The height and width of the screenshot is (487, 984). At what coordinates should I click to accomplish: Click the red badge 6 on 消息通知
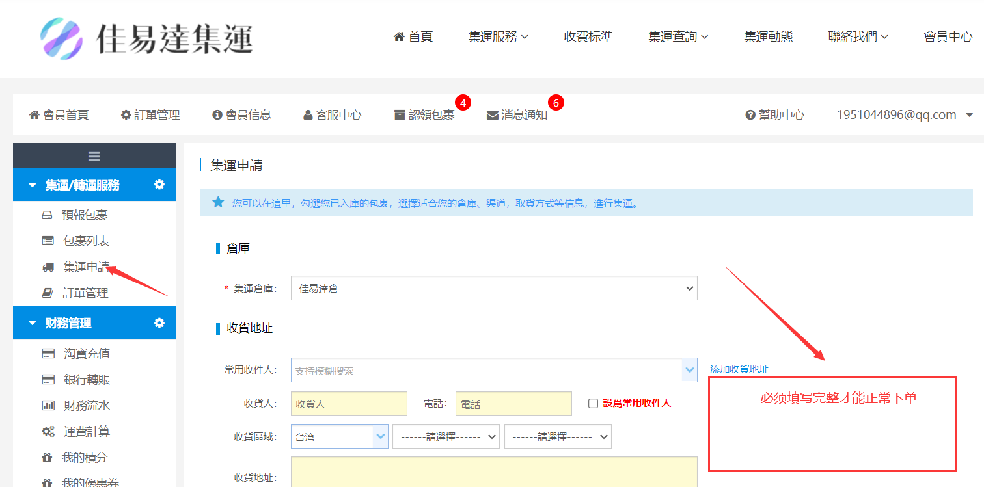(x=556, y=102)
